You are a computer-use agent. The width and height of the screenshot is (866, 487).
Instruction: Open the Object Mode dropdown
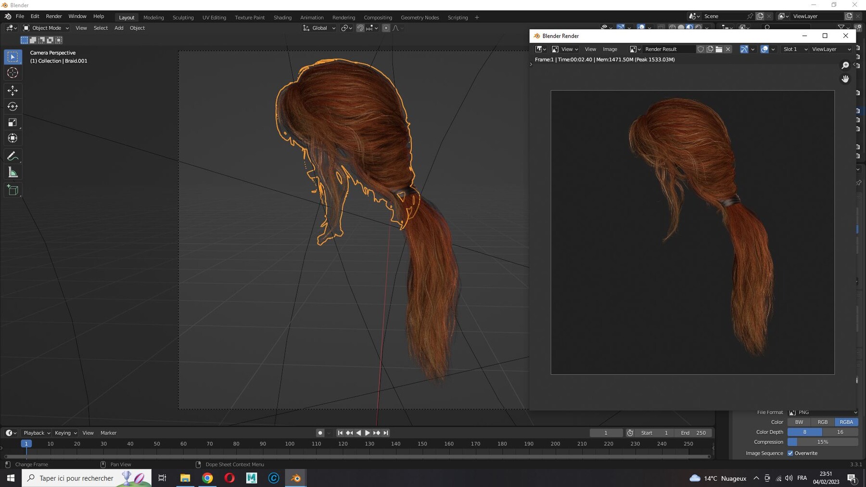pos(46,28)
